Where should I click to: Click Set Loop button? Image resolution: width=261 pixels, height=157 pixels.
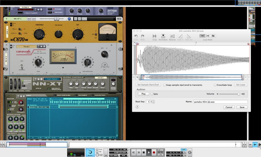click(x=241, y=85)
